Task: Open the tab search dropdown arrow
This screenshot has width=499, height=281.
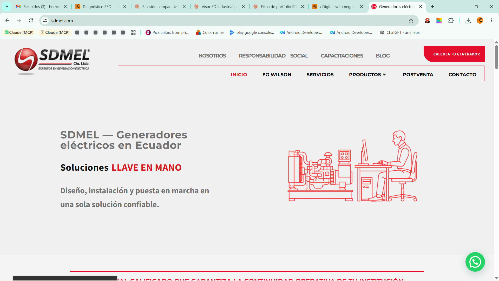Action: (7, 7)
